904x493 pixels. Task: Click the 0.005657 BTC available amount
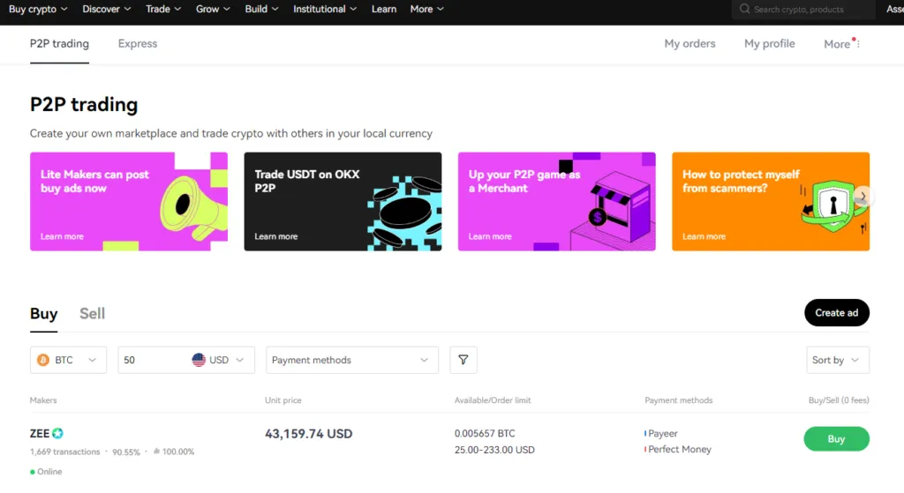(485, 434)
